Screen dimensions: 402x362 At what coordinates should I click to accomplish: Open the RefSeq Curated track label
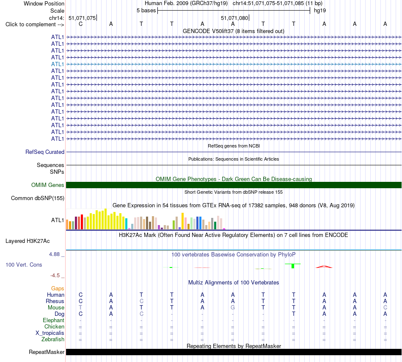coord(44,152)
